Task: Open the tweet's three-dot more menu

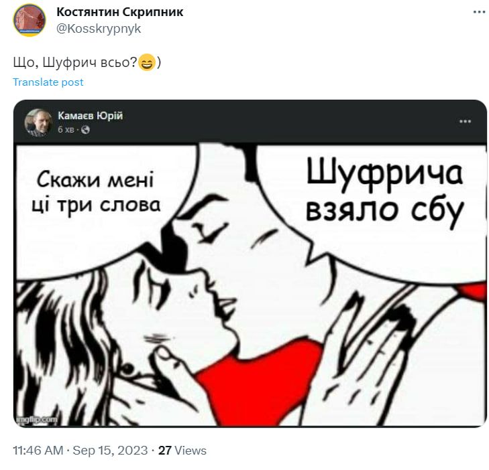Action: (479, 12)
